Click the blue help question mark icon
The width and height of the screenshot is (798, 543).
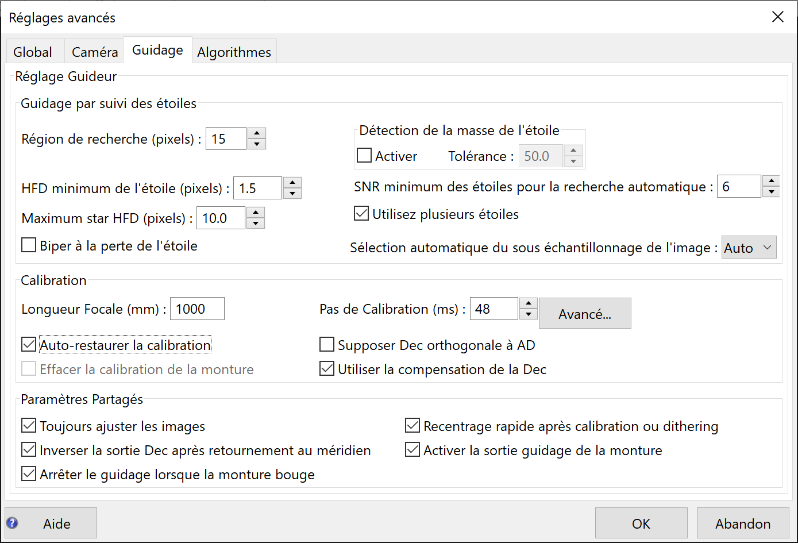[12, 523]
